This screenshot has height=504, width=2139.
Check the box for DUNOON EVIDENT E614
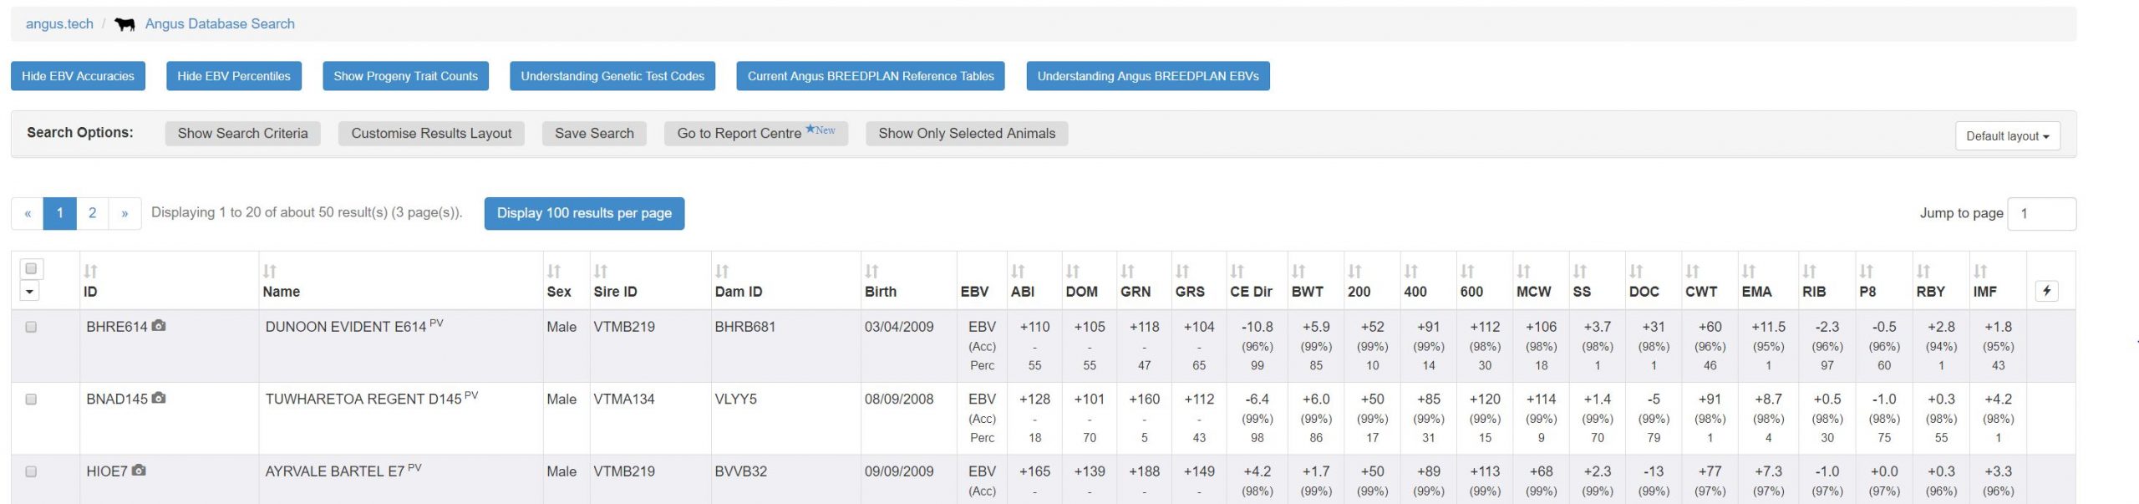pos(31,327)
